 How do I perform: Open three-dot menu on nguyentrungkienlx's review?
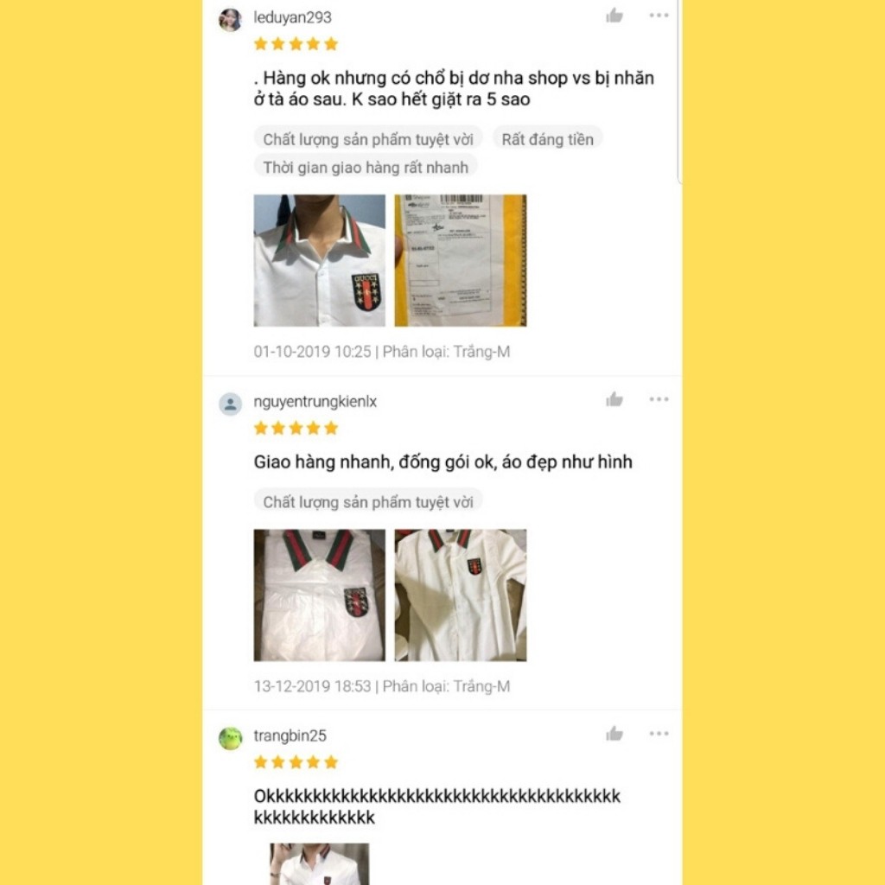coord(659,399)
